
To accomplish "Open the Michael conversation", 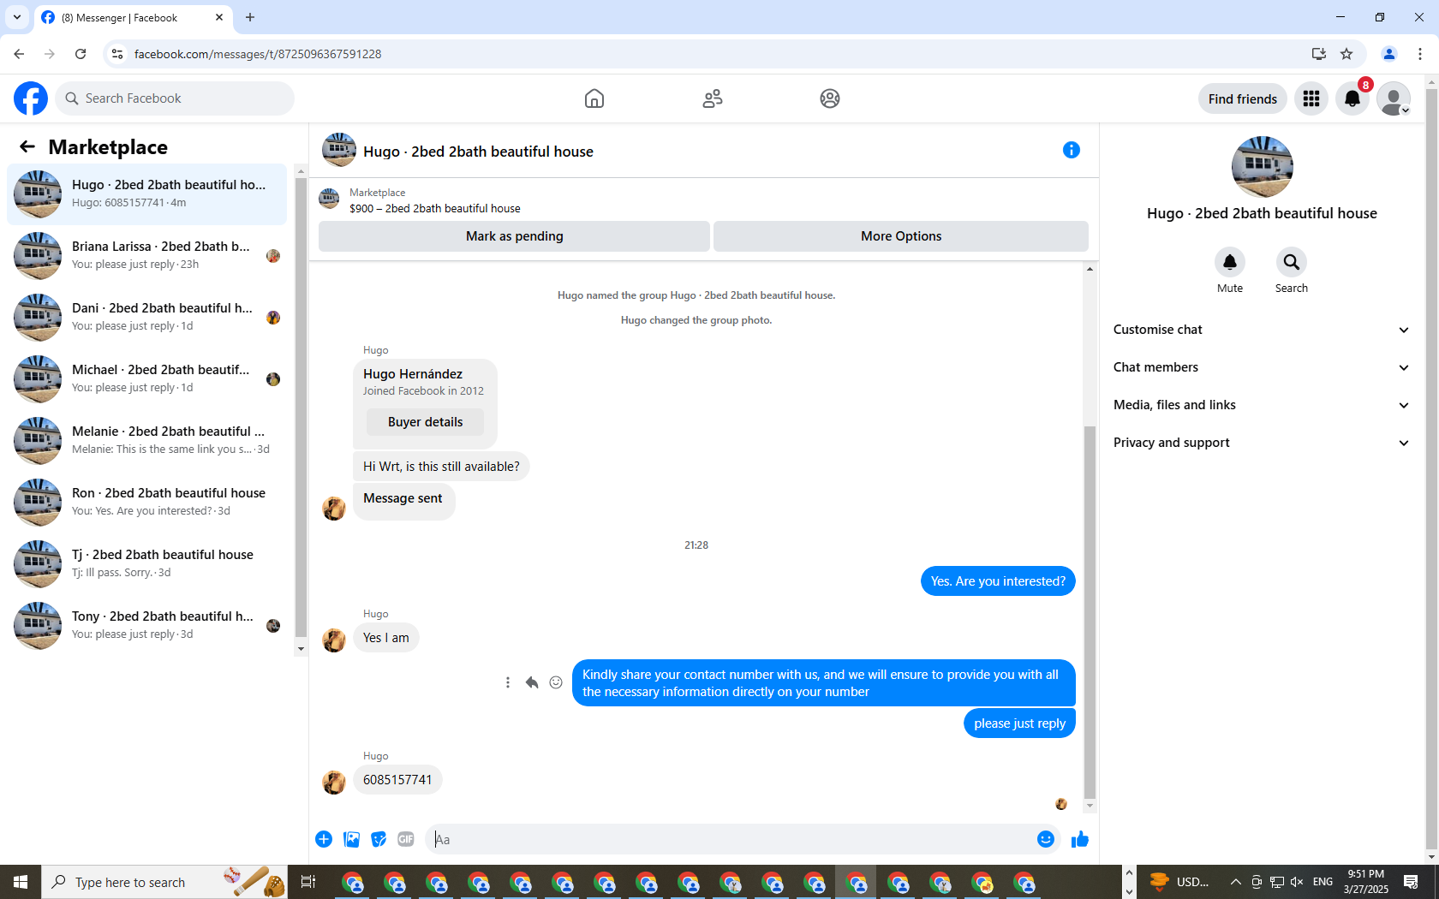I will pos(147,379).
